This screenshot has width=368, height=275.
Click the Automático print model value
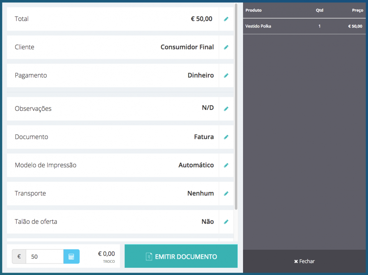tap(196, 165)
